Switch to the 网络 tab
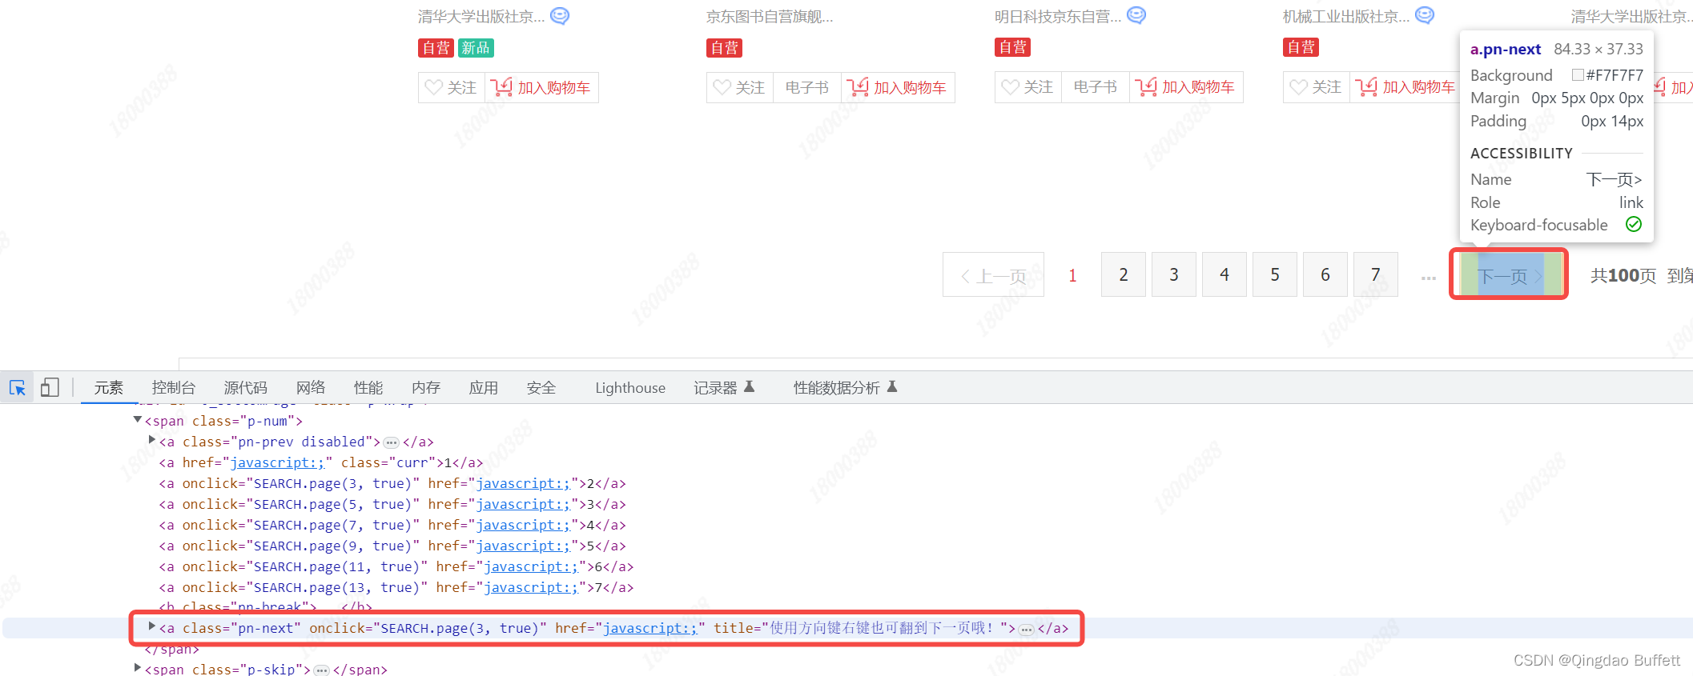 (x=311, y=388)
